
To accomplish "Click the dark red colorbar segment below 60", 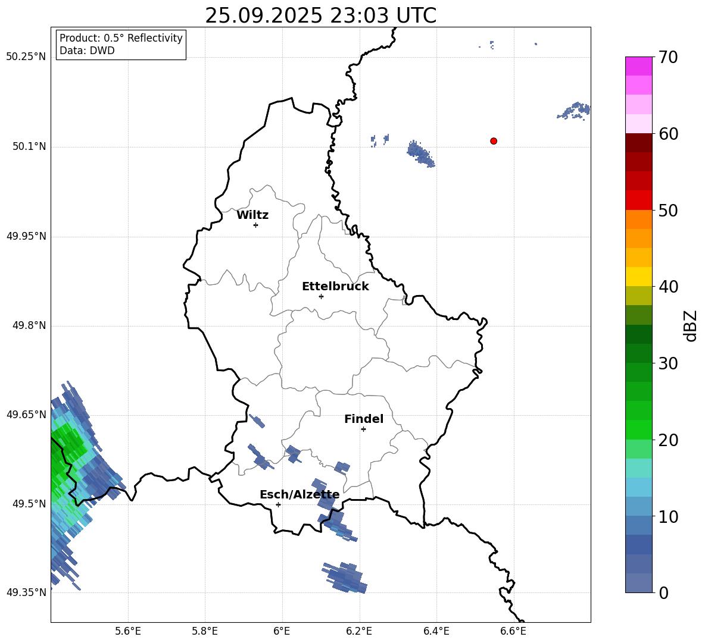I will [639, 143].
